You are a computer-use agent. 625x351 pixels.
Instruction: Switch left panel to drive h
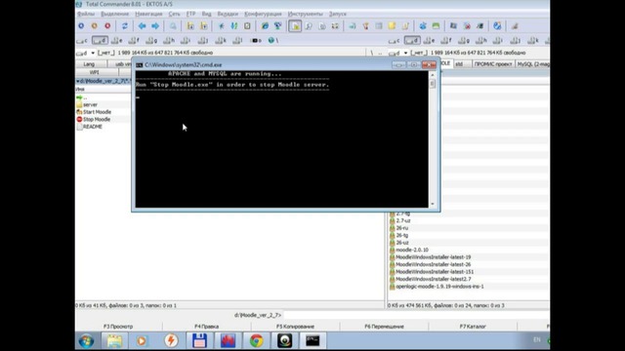tap(169, 41)
